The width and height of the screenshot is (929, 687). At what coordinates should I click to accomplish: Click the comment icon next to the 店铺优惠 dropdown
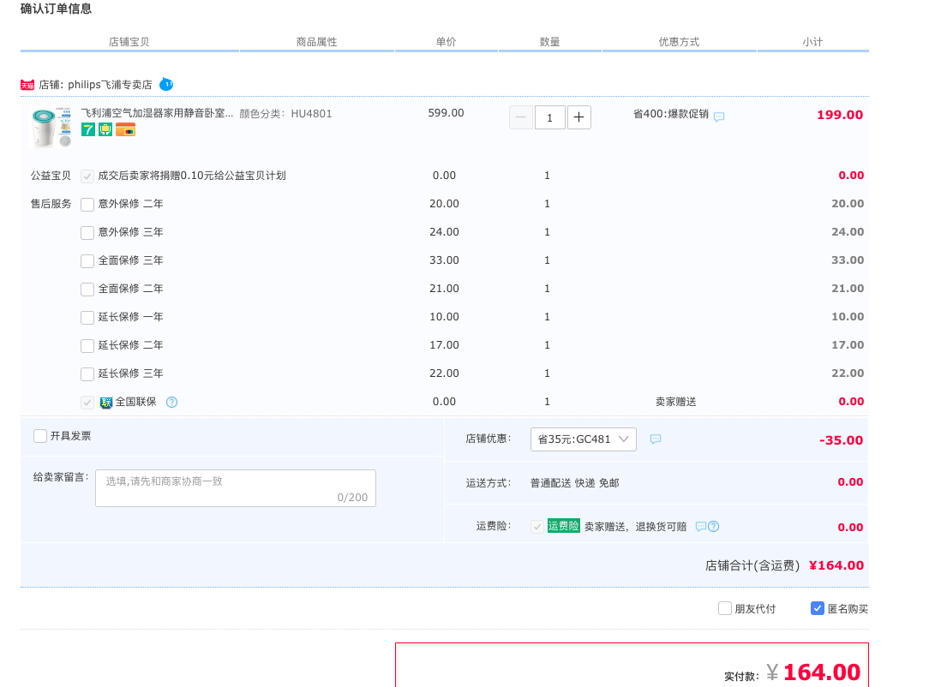(656, 439)
